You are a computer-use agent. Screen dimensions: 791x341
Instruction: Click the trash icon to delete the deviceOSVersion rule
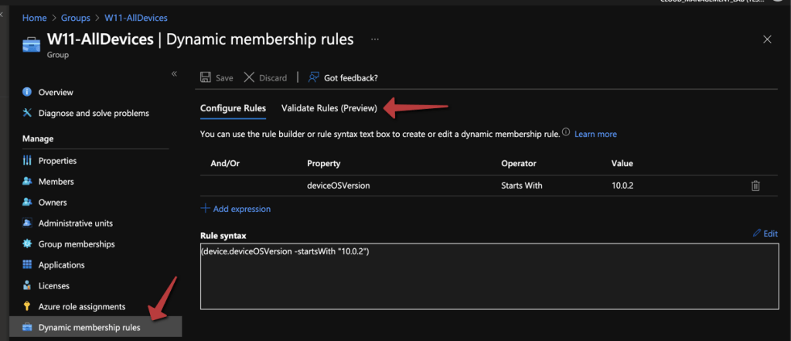coord(755,186)
